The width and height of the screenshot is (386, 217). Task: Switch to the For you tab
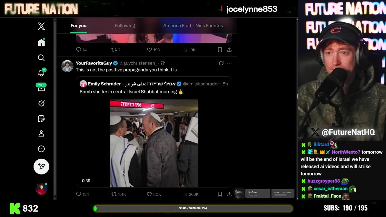[x=78, y=26]
